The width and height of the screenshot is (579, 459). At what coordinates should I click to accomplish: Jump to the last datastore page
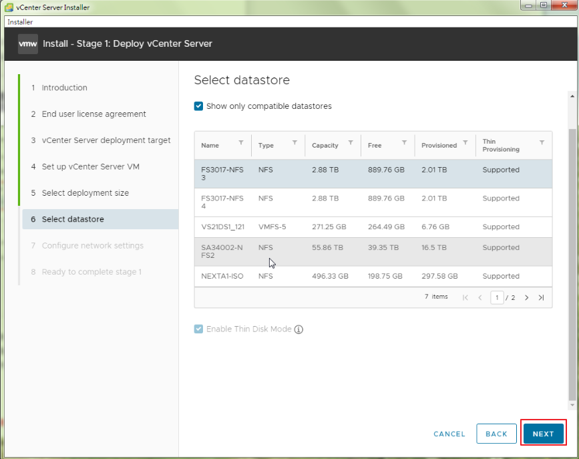click(x=541, y=297)
